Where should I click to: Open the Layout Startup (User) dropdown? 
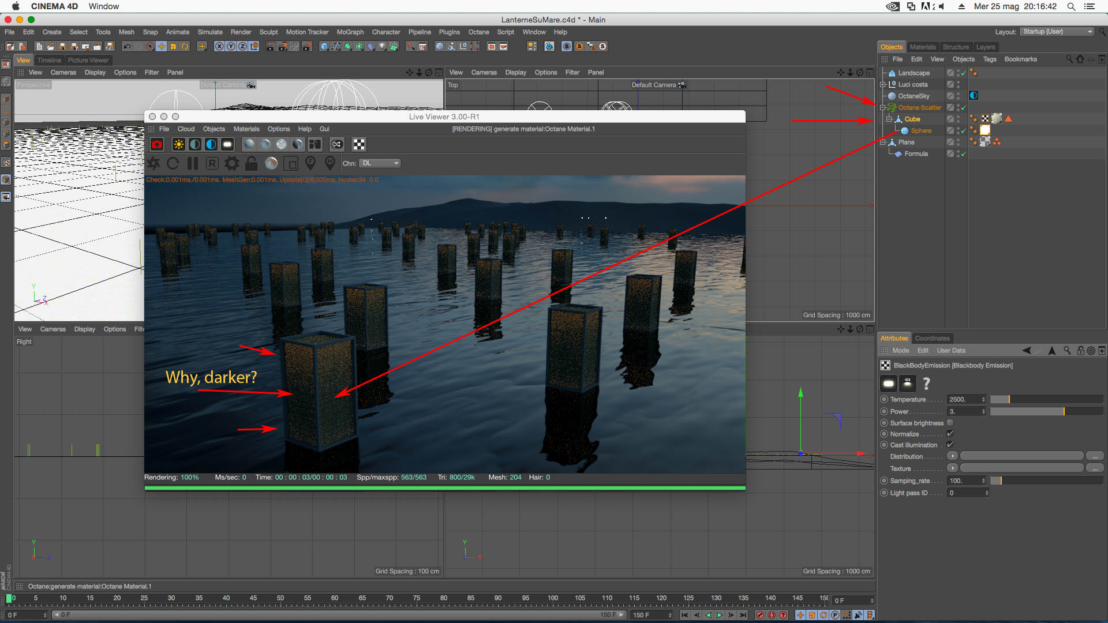tap(1057, 32)
